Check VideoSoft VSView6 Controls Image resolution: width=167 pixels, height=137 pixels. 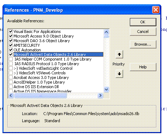[x=11, y=73]
